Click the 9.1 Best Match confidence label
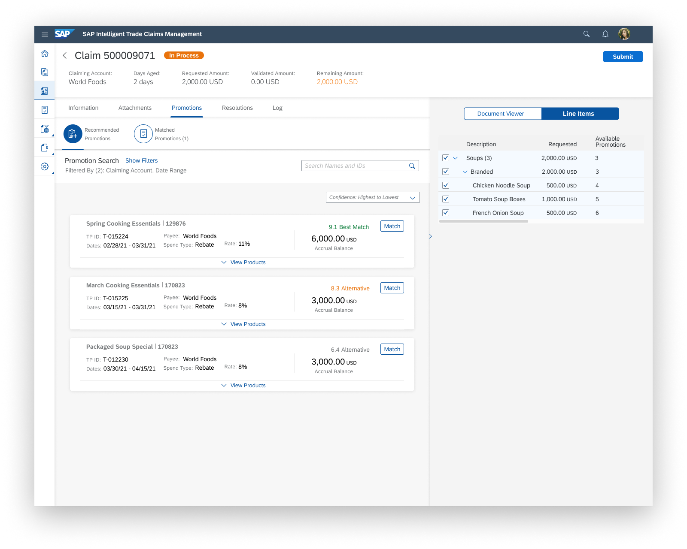 349,227
